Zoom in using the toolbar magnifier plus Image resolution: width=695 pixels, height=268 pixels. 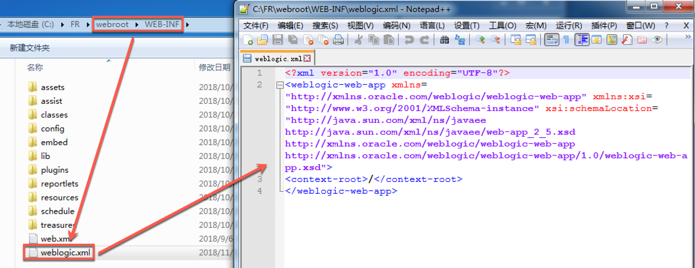pyautogui.click(x=480, y=40)
